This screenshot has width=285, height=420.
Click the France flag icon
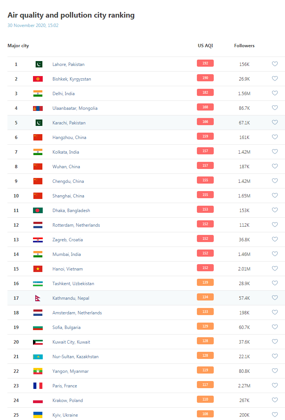[38, 386]
